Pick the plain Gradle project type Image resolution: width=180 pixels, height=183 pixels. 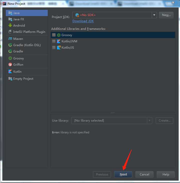coord(27,51)
